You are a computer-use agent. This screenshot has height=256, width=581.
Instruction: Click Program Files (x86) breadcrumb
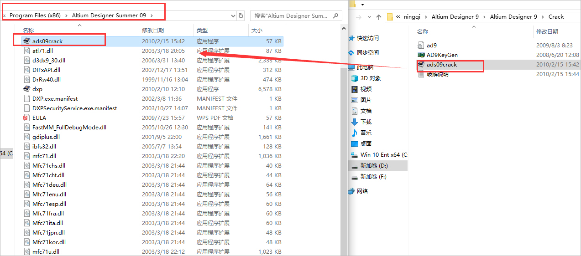coord(36,15)
